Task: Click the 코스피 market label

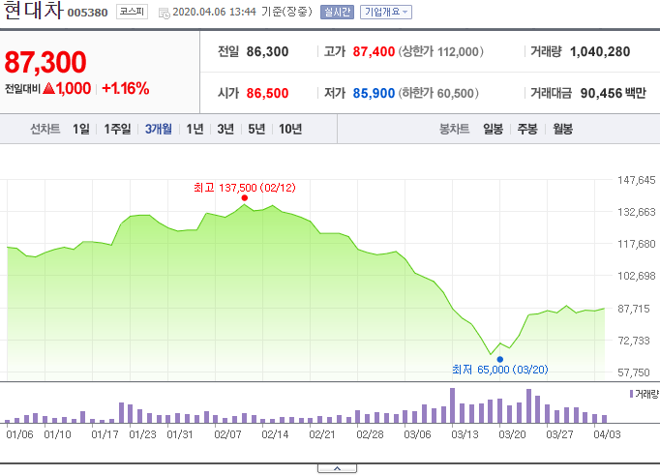Action: (x=132, y=12)
